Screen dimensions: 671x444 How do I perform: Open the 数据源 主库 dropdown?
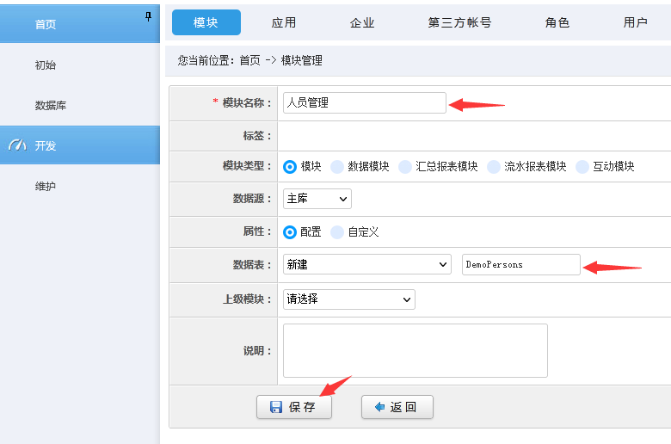coord(317,199)
